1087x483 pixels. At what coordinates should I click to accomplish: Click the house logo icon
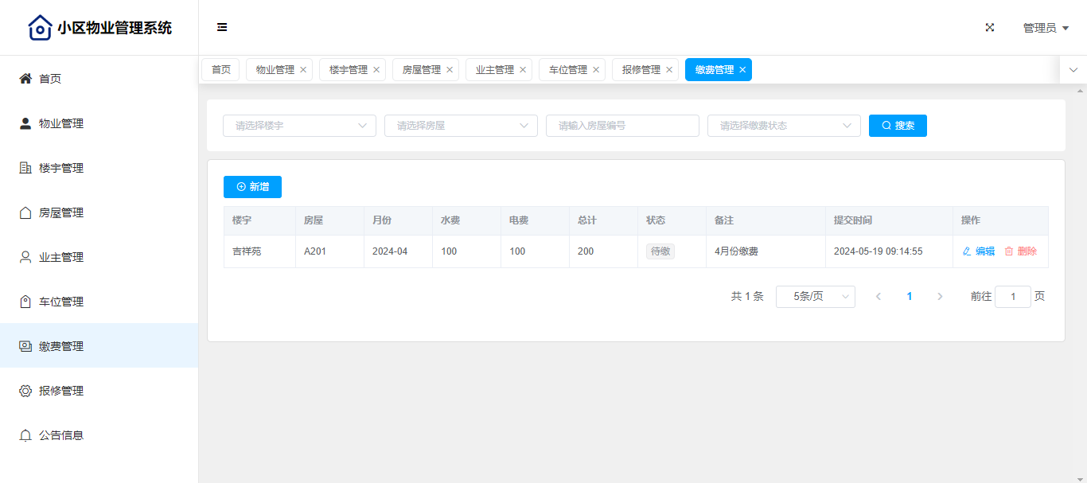pyautogui.click(x=40, y=28)
